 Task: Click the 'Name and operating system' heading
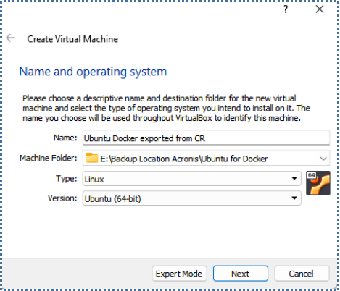point(93,72)
